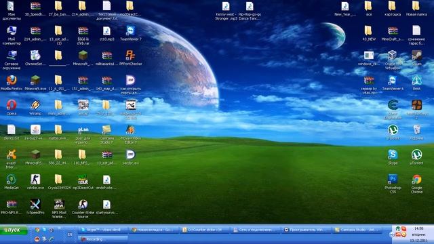Switch to Camtasia Studio taskbar button
The width and height of the screenshot is (434, 244).
click(357, 230)
